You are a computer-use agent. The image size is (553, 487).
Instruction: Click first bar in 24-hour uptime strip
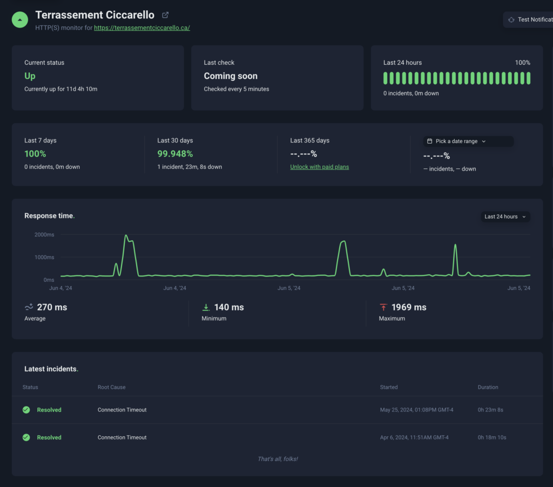click(x=386, y=78)
